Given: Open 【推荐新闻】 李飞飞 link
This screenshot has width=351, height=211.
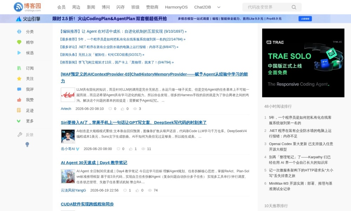Looking at the screenshot, I should [x=117, y=62].
